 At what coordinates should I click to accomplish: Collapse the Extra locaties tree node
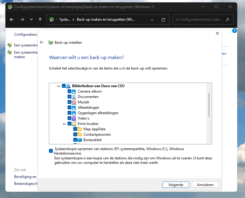(64, 124)
